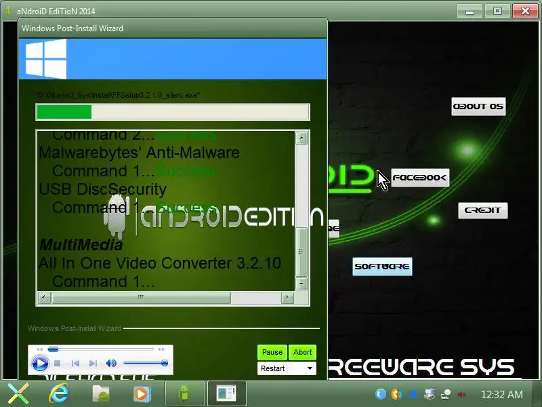Click the play button in the media player
Viewport: 542px width, 407px height.
(x=40, y=364)
